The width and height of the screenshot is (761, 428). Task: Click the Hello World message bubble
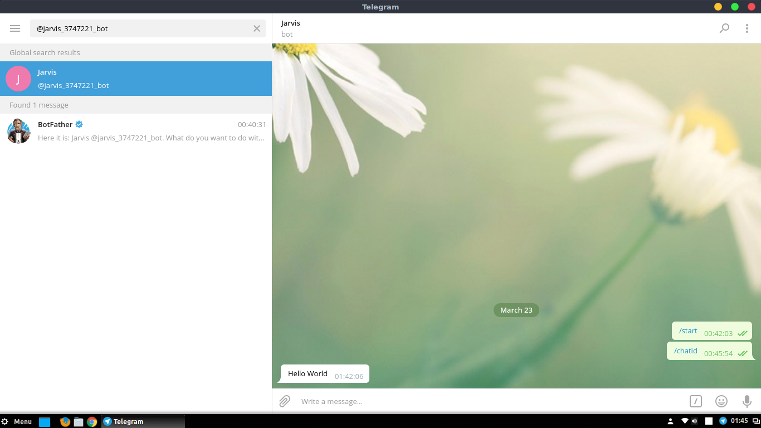(325, 374)
